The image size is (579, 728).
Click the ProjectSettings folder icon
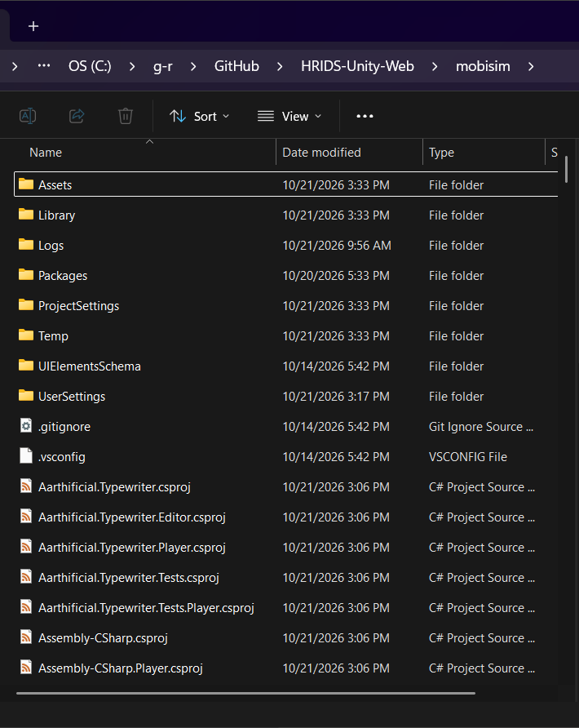coord(26,305)
